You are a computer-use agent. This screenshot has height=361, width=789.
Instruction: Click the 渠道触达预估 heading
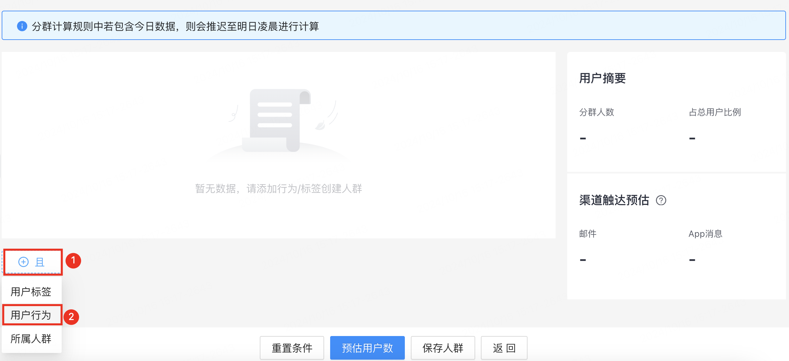[614, 200]
